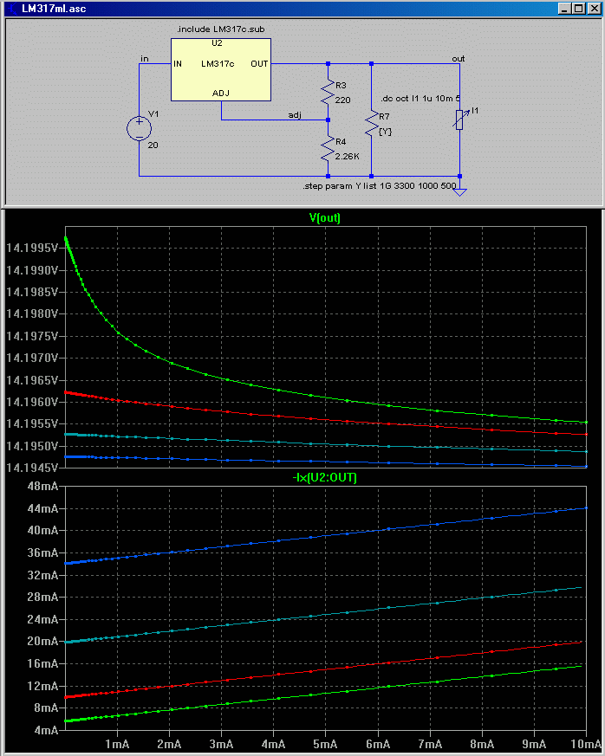Click the 48mA vertical axis label

[x=43, y=487]
